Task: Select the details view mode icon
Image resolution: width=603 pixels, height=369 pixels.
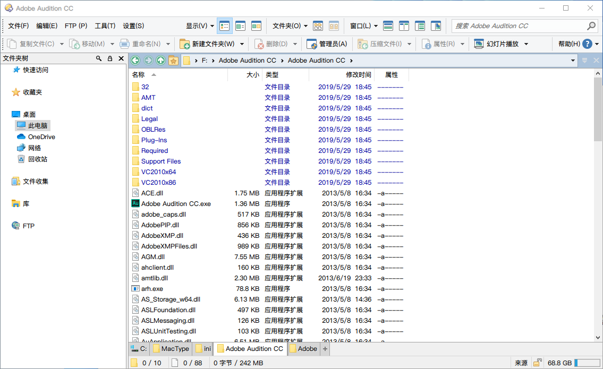Action: 225,26
